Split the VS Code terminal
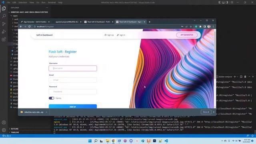 [241, 76]
